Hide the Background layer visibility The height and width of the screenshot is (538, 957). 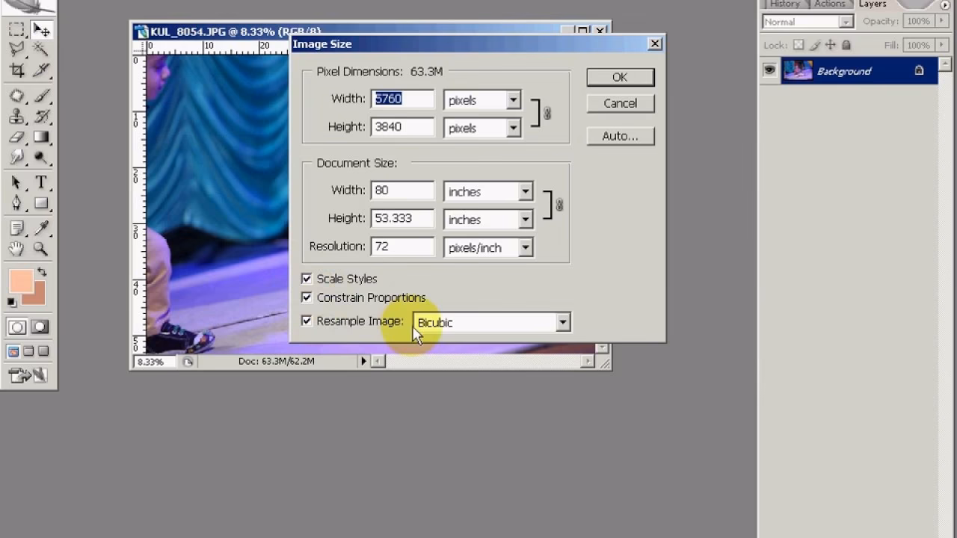(x=769, y=70)
